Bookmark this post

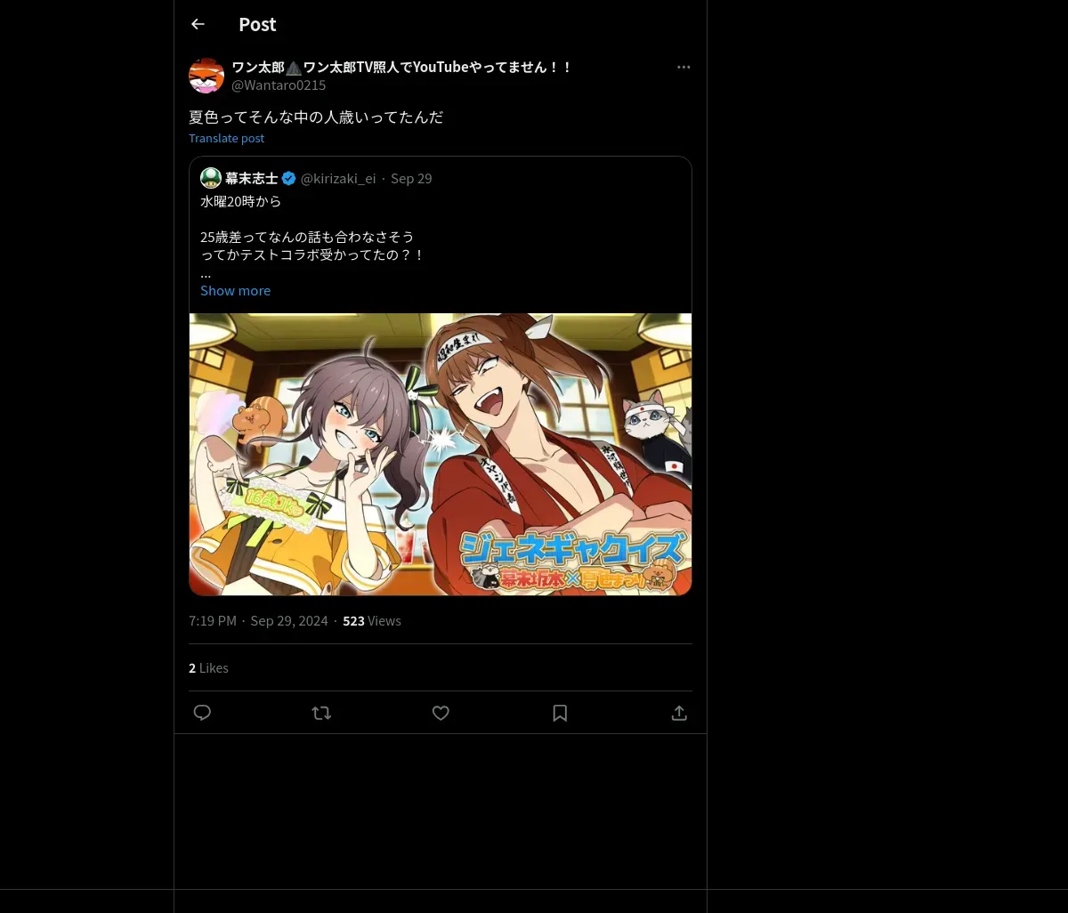pos(560,713)
